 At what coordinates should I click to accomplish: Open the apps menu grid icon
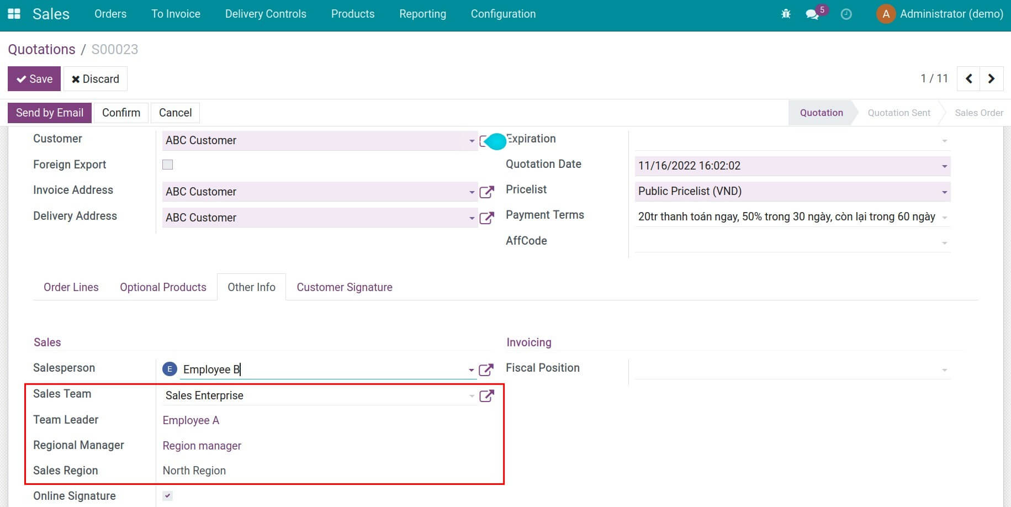coord(14,14)
